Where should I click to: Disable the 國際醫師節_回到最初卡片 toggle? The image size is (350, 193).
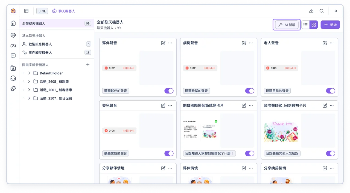coord(331,153)
